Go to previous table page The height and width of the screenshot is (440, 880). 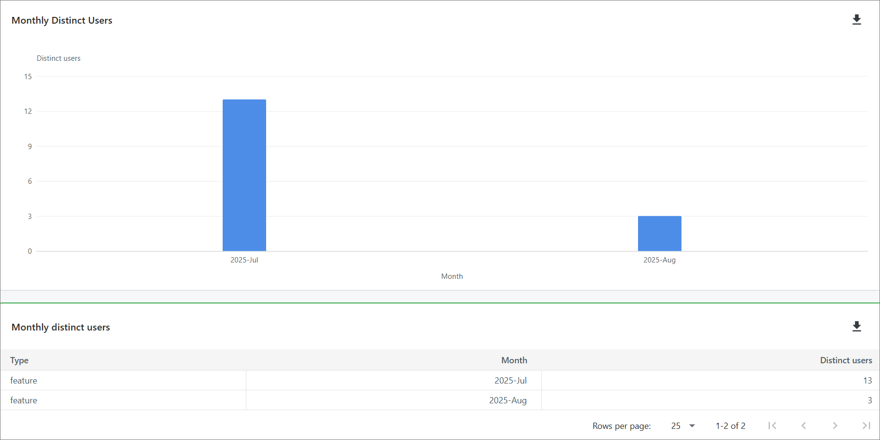point(804,426)
